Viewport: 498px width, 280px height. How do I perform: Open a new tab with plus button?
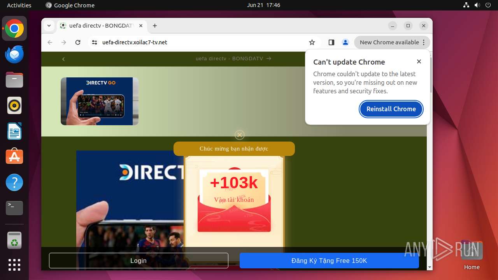coord(155,26)
